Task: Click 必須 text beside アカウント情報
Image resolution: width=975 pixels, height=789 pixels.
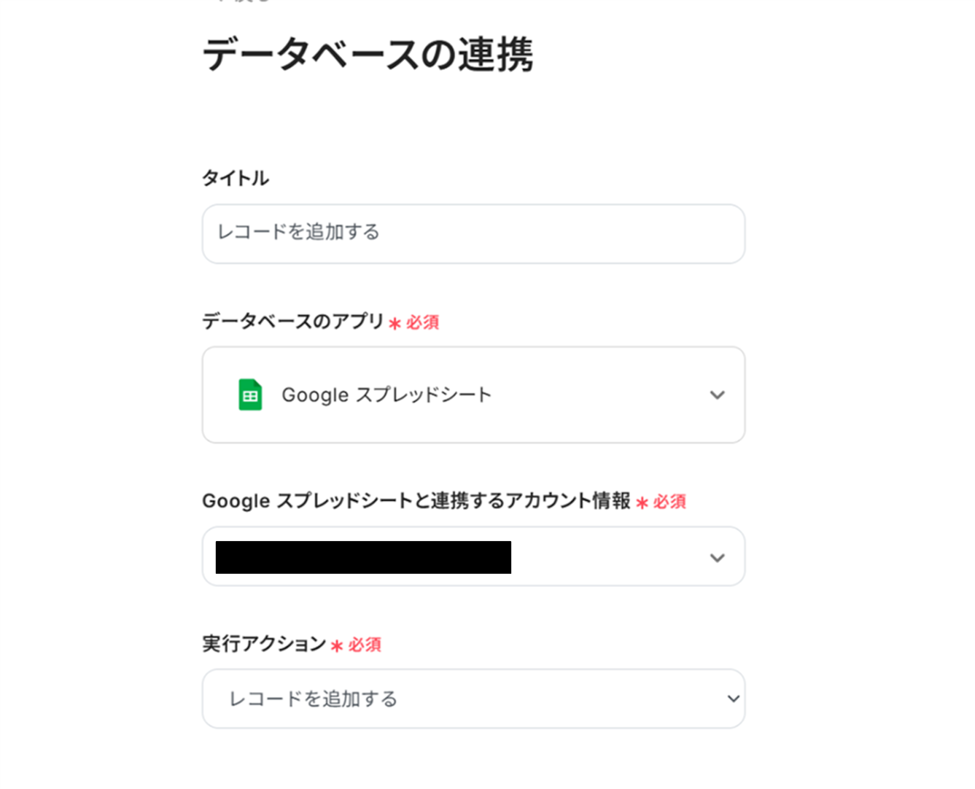Action: [670, 501]
